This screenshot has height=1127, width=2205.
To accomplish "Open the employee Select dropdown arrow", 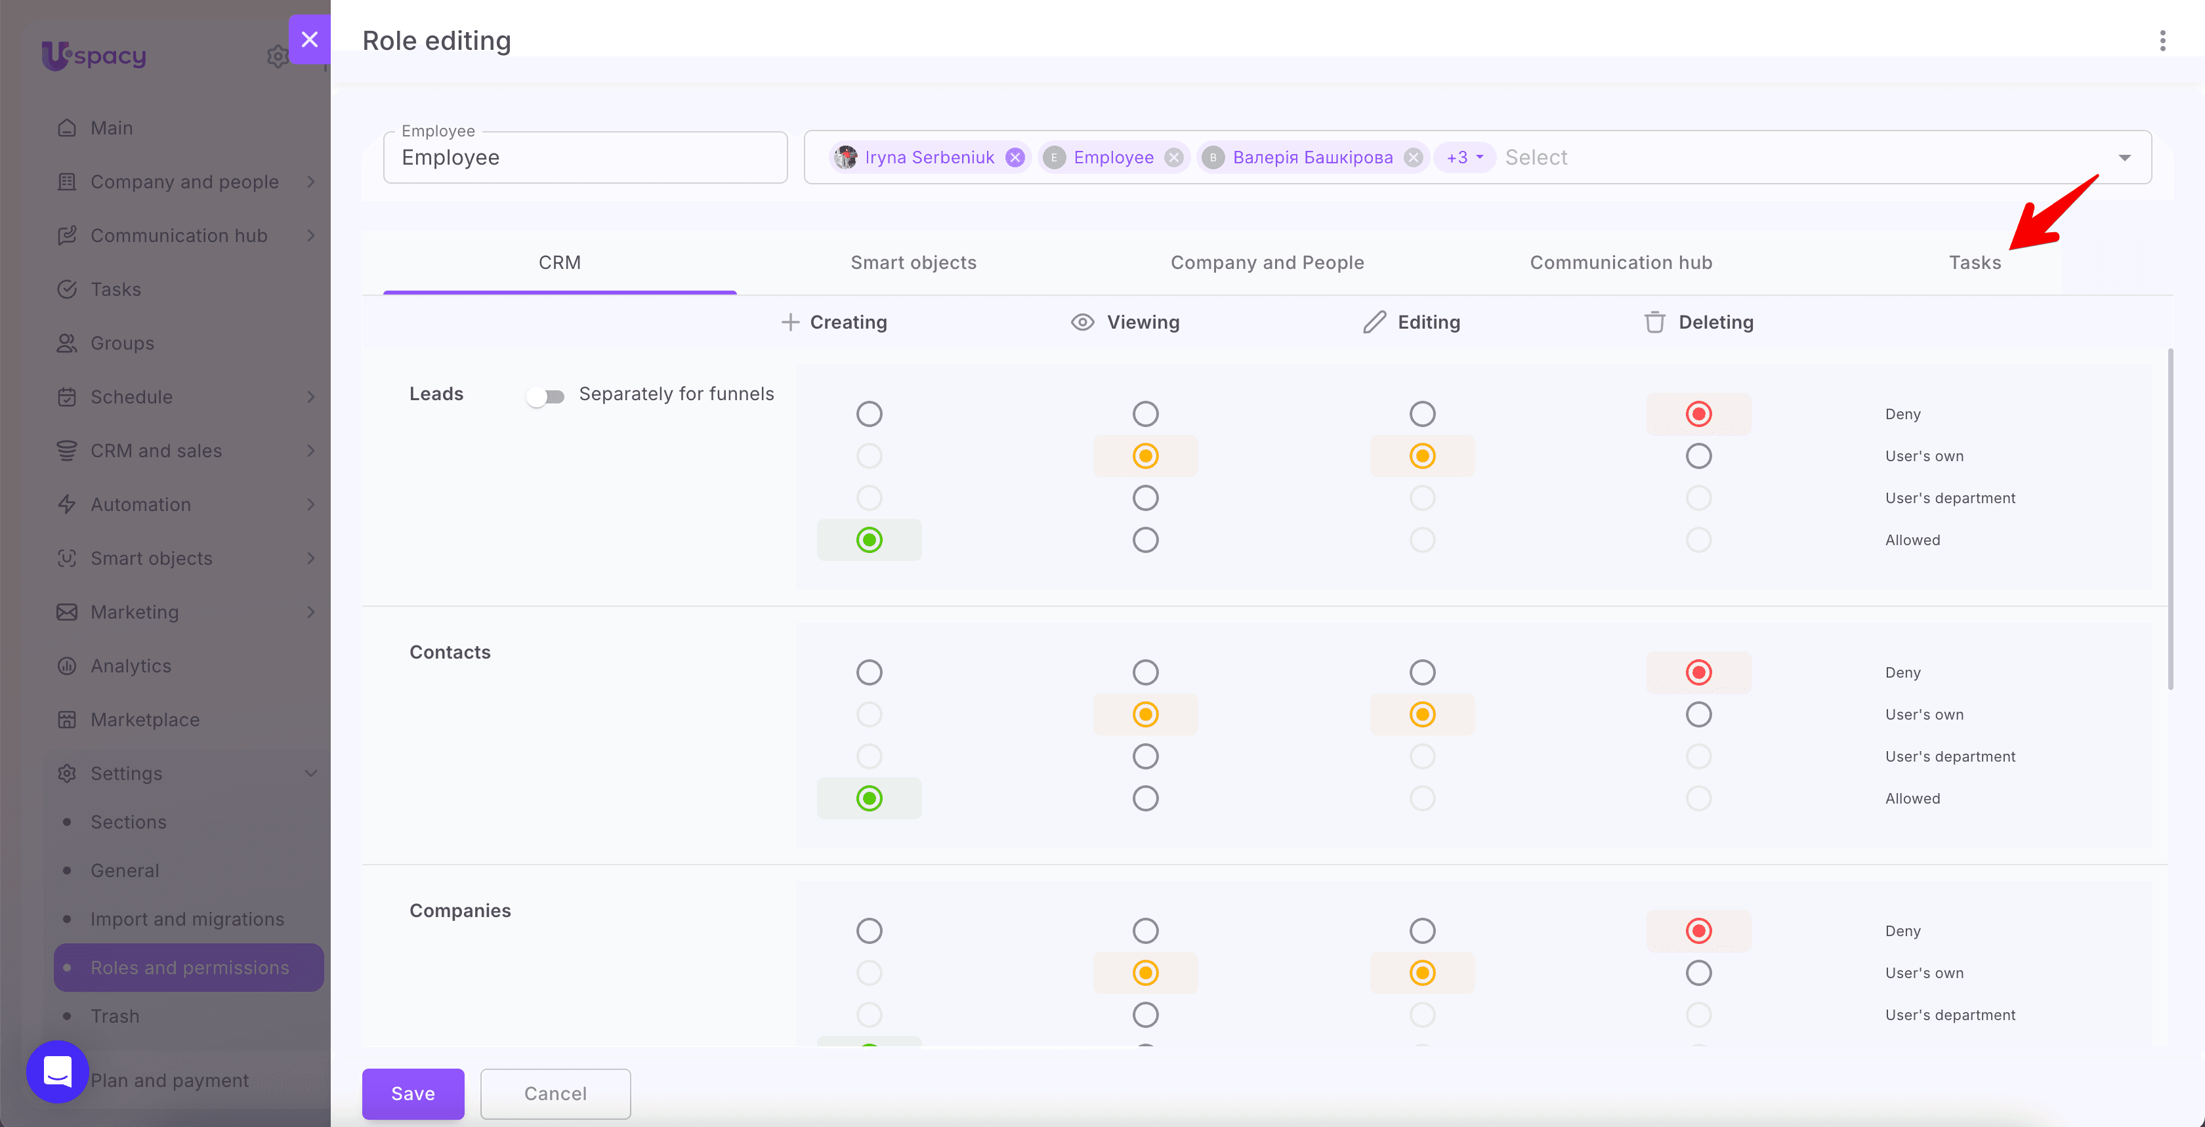I will (2124, 157).
